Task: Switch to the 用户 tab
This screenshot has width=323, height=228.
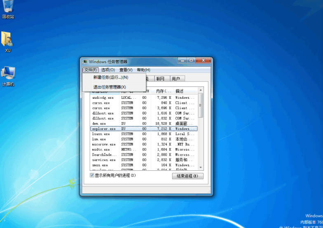Action: [x=177, y=79]
